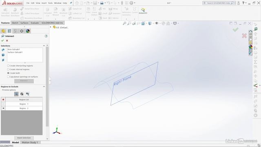The height and width of the screenshot is (147, 261).
Task: Select Create internal regions radio button
Action: point(8,69)
